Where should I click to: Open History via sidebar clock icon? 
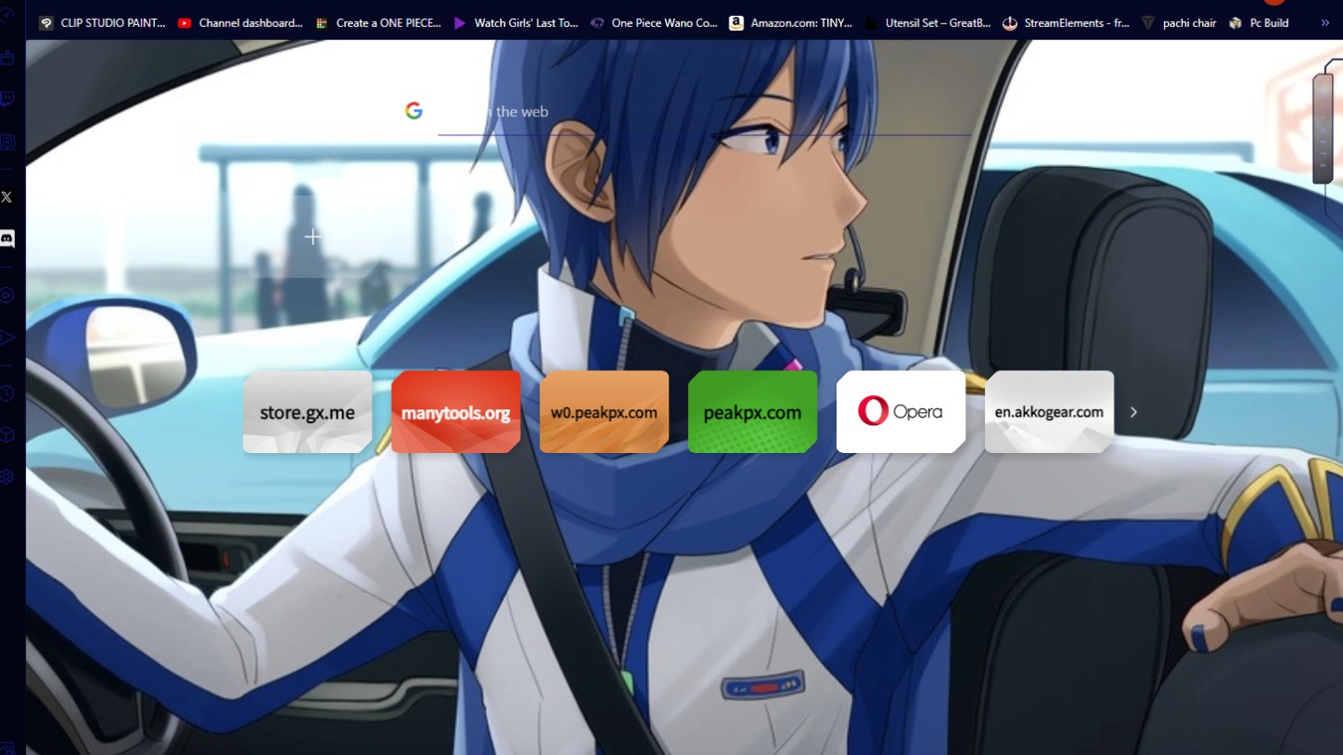(7, 393)
